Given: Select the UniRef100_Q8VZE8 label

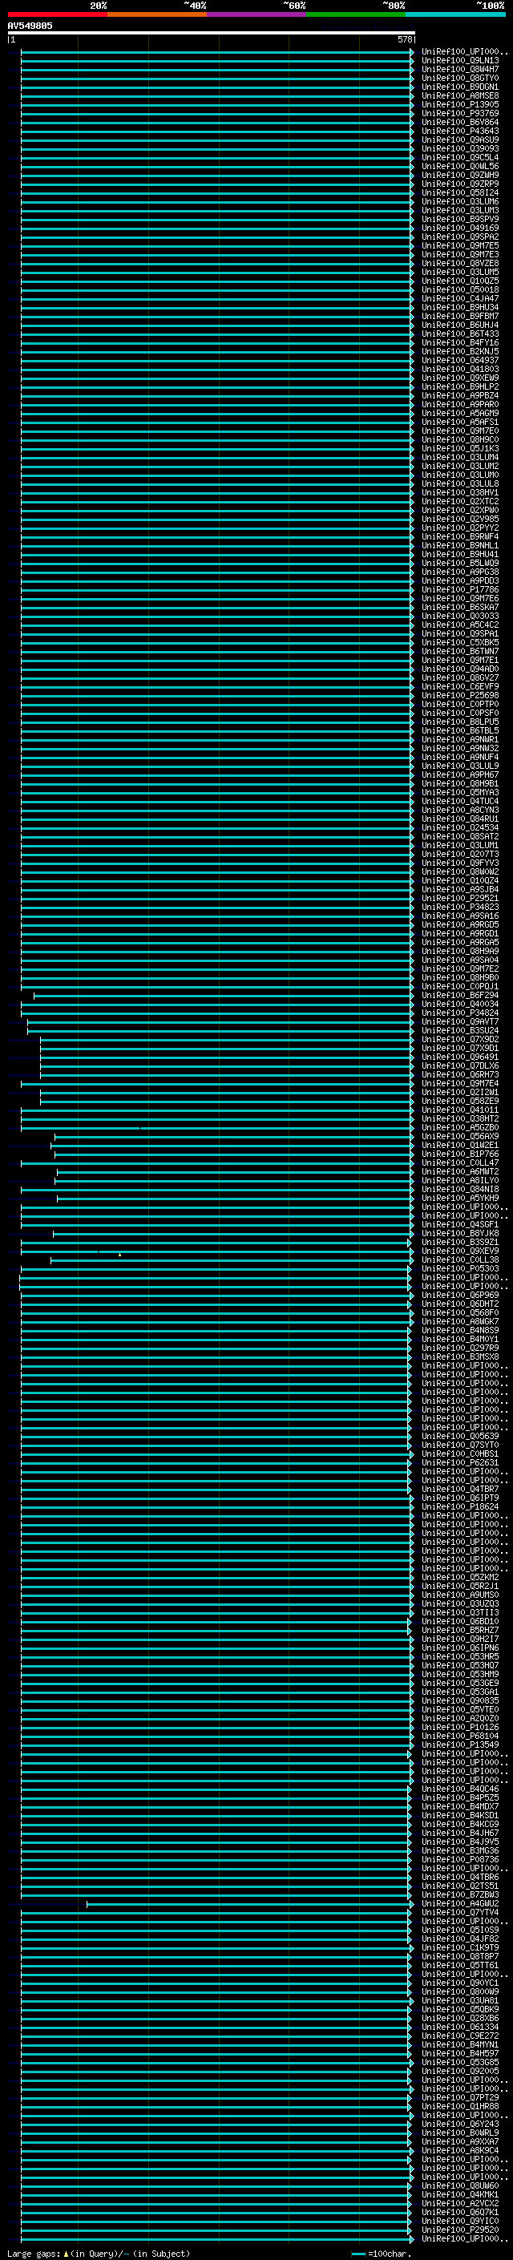Looking at the screenshot, I should coord(460,263).
